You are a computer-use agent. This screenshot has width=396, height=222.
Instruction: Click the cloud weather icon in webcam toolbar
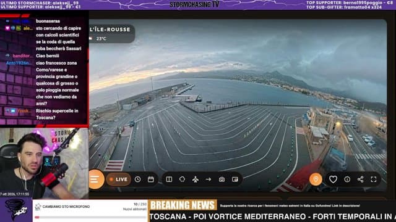[x=182, y=179]
